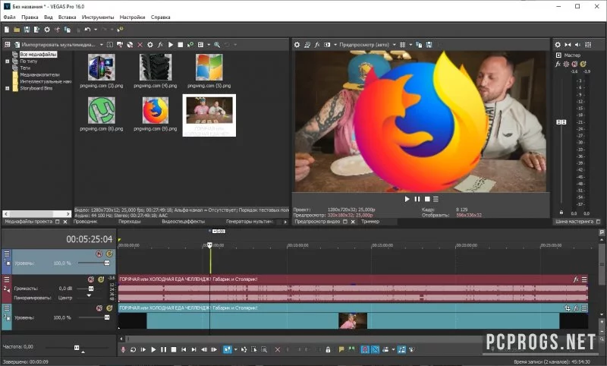
Task: Toggle snapping magnet icon
Action: [365, 349]
